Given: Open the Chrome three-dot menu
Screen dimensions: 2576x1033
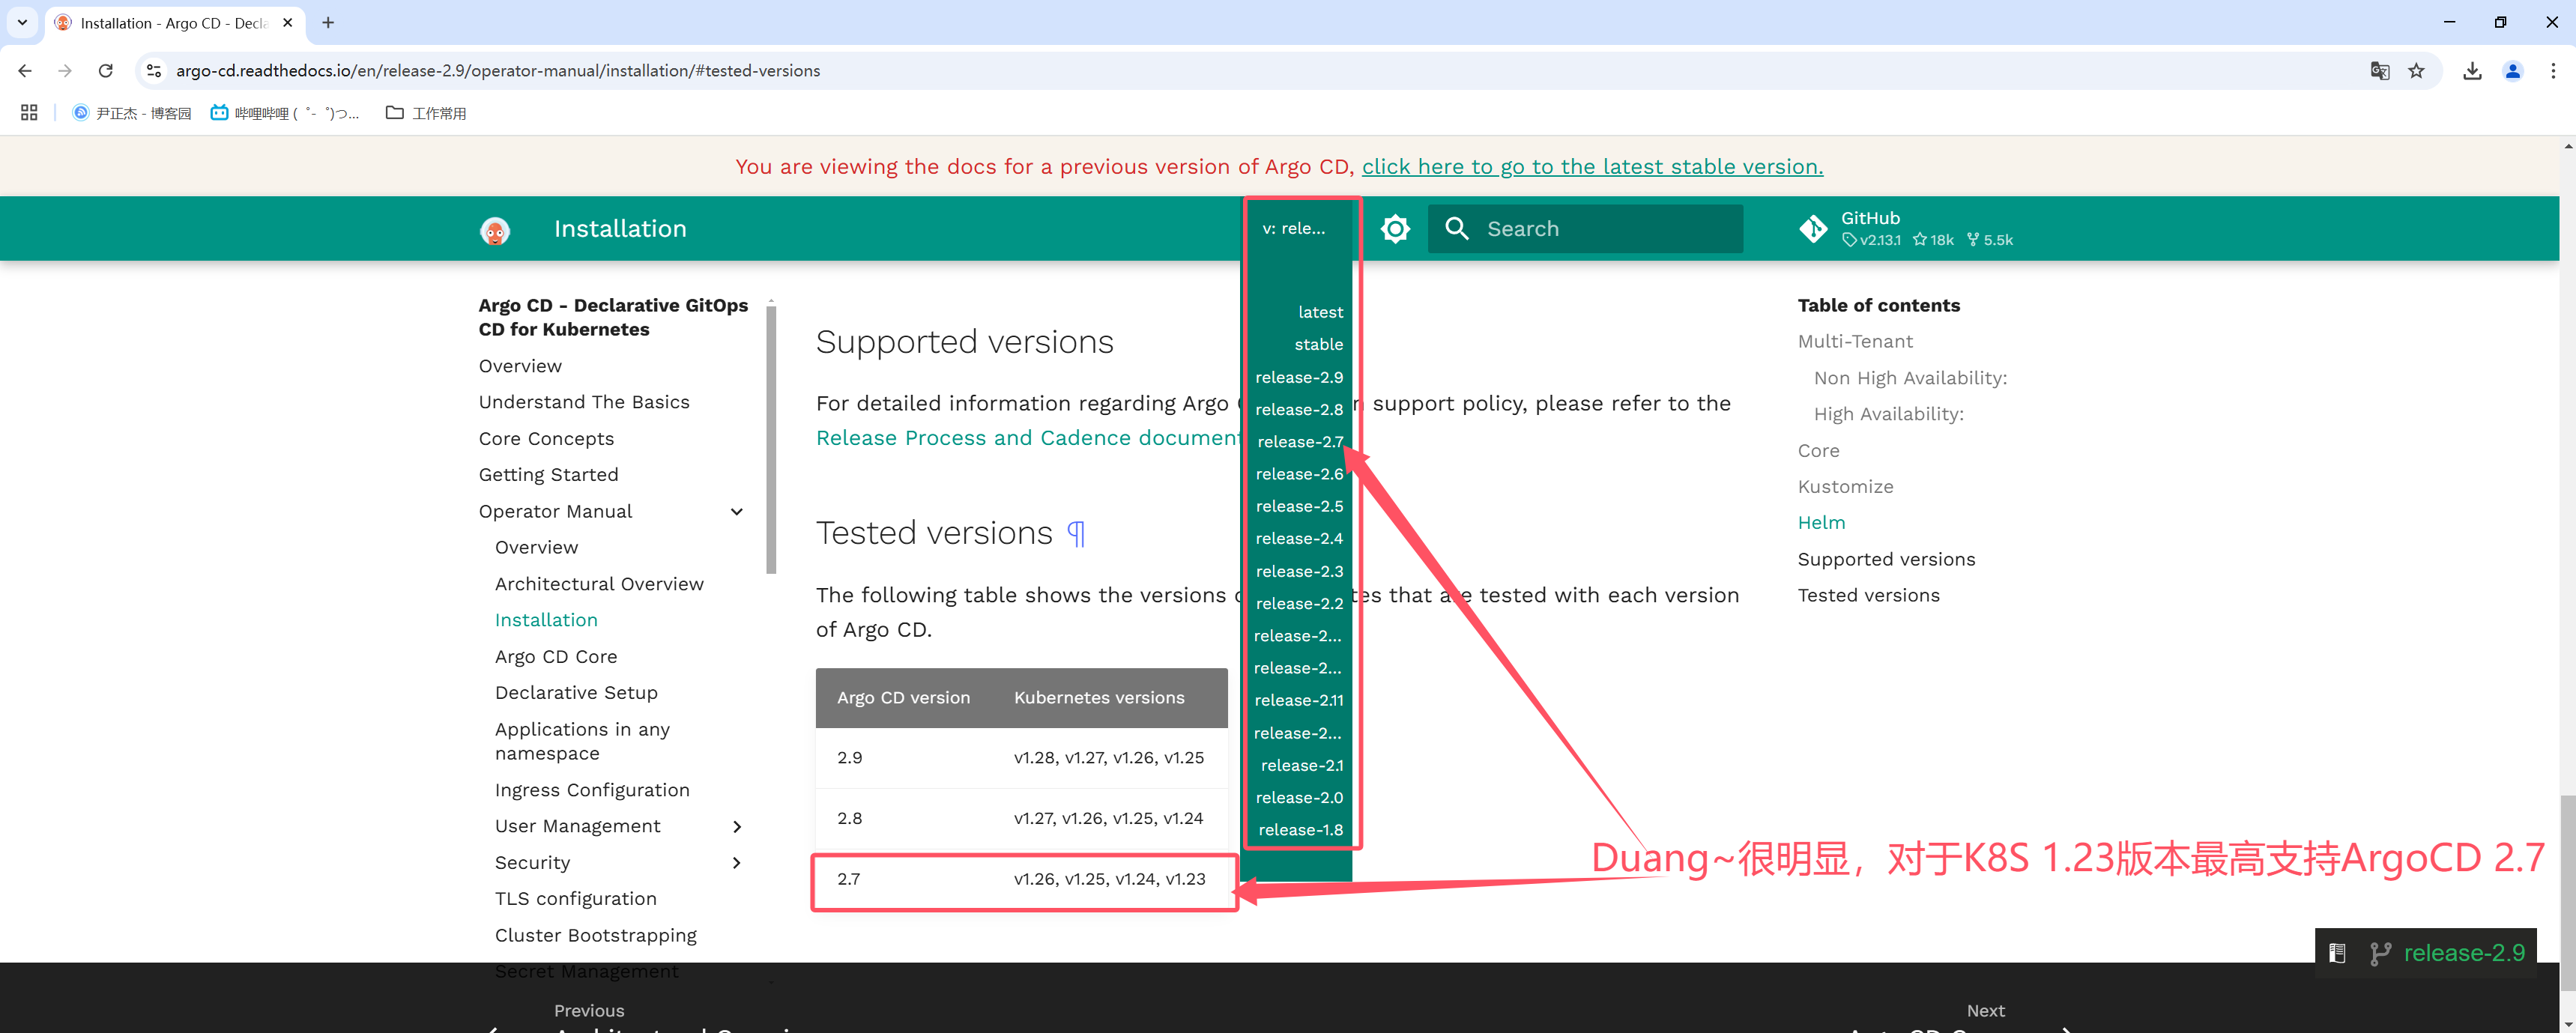Looking at the screenshot, I should pos(2555,70).
